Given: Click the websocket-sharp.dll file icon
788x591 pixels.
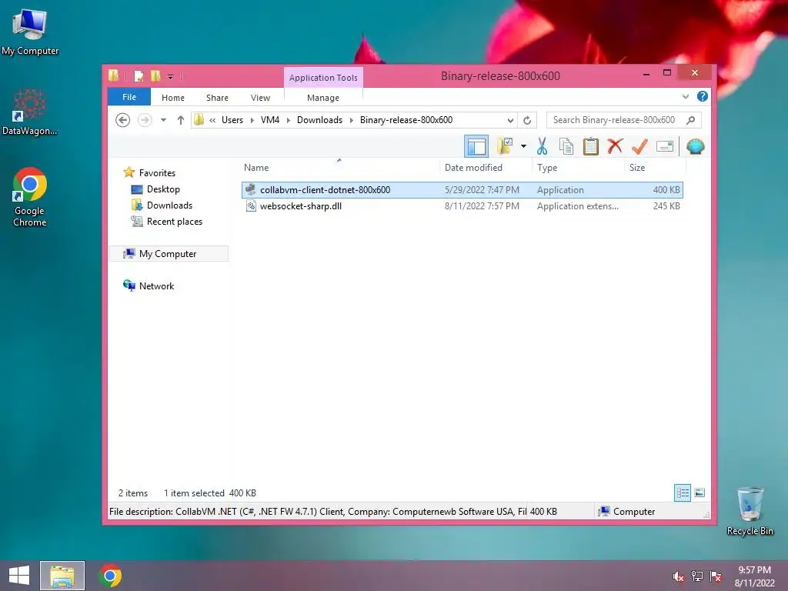Looking at the screenshot, I should pos(251,206).
